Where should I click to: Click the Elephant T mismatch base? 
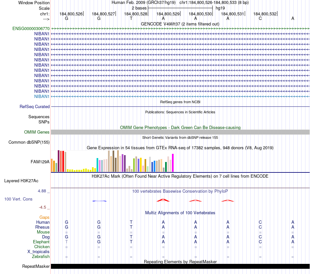67,242
